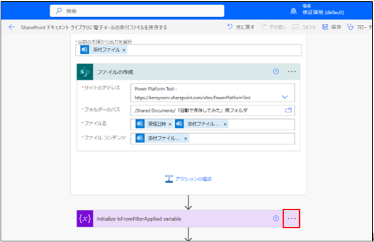Image resolution: width=374 pixels, height=242 pixels.
Task: Remove the token from ファイル コンテンツ
Action: [x=186, y=138]
